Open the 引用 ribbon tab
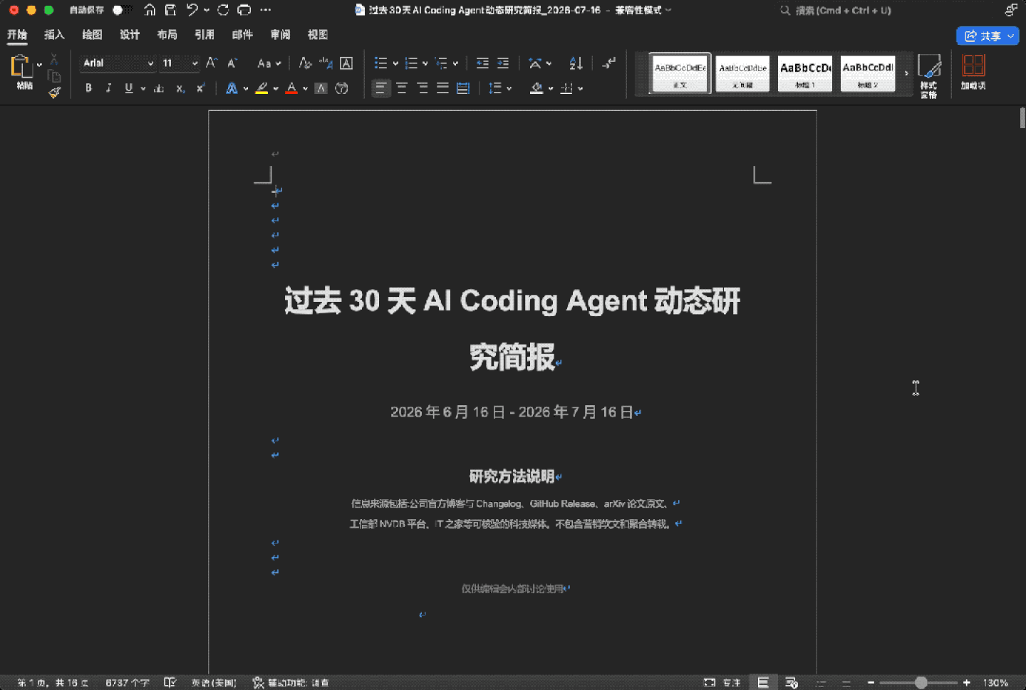 pos(204,34)
